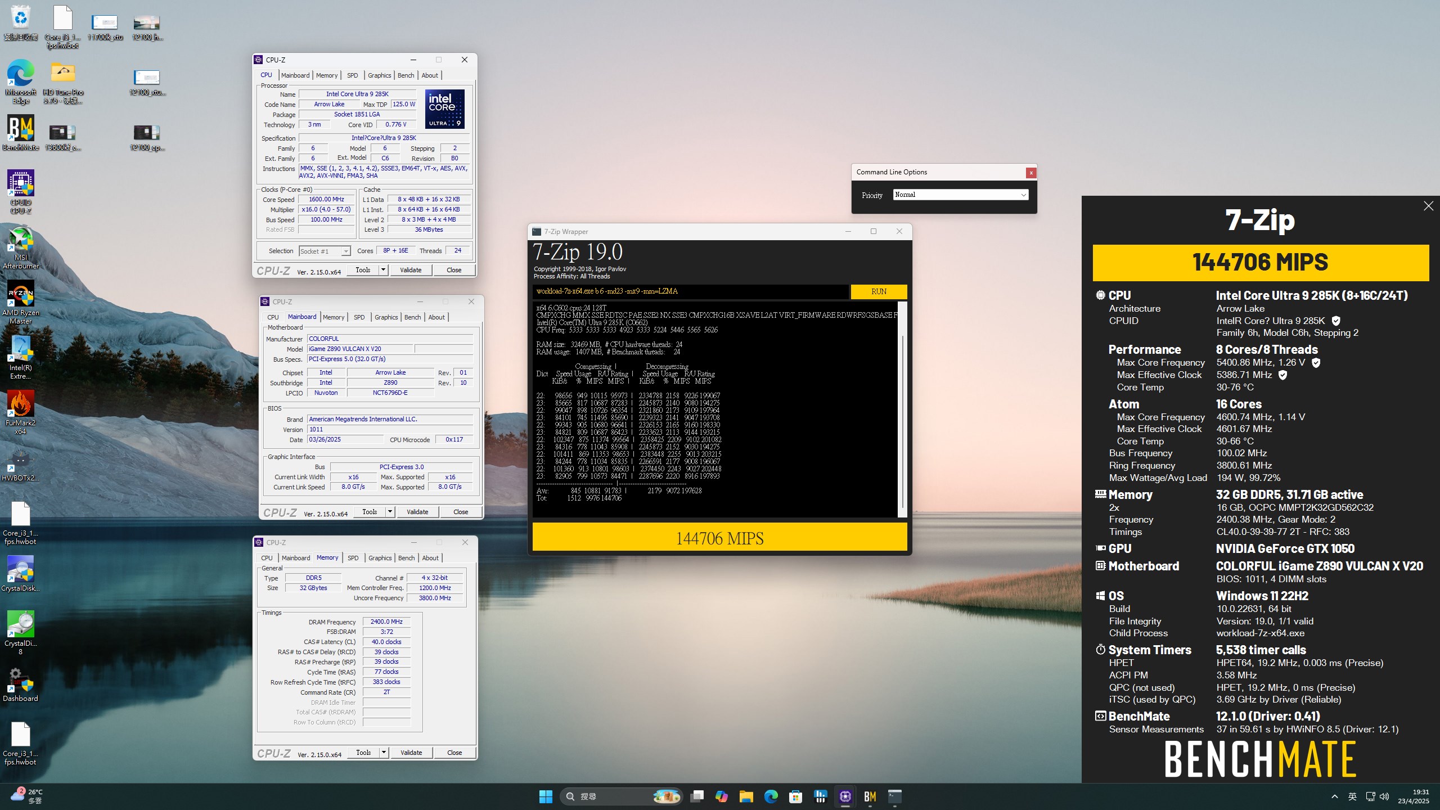Image resolution: width=1440 pixels, height=810 pixels.
Task: Click Close button in top CPU-Z window
Action: tap(454, 270)
